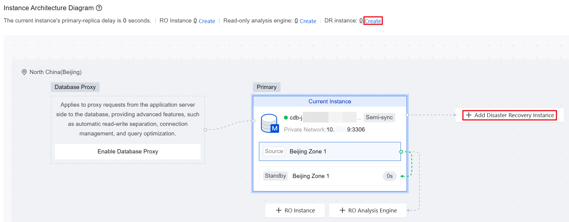Click the Semi-sync label tag
The height and width of the screenshot is (222, 569).
coord(379,117)
